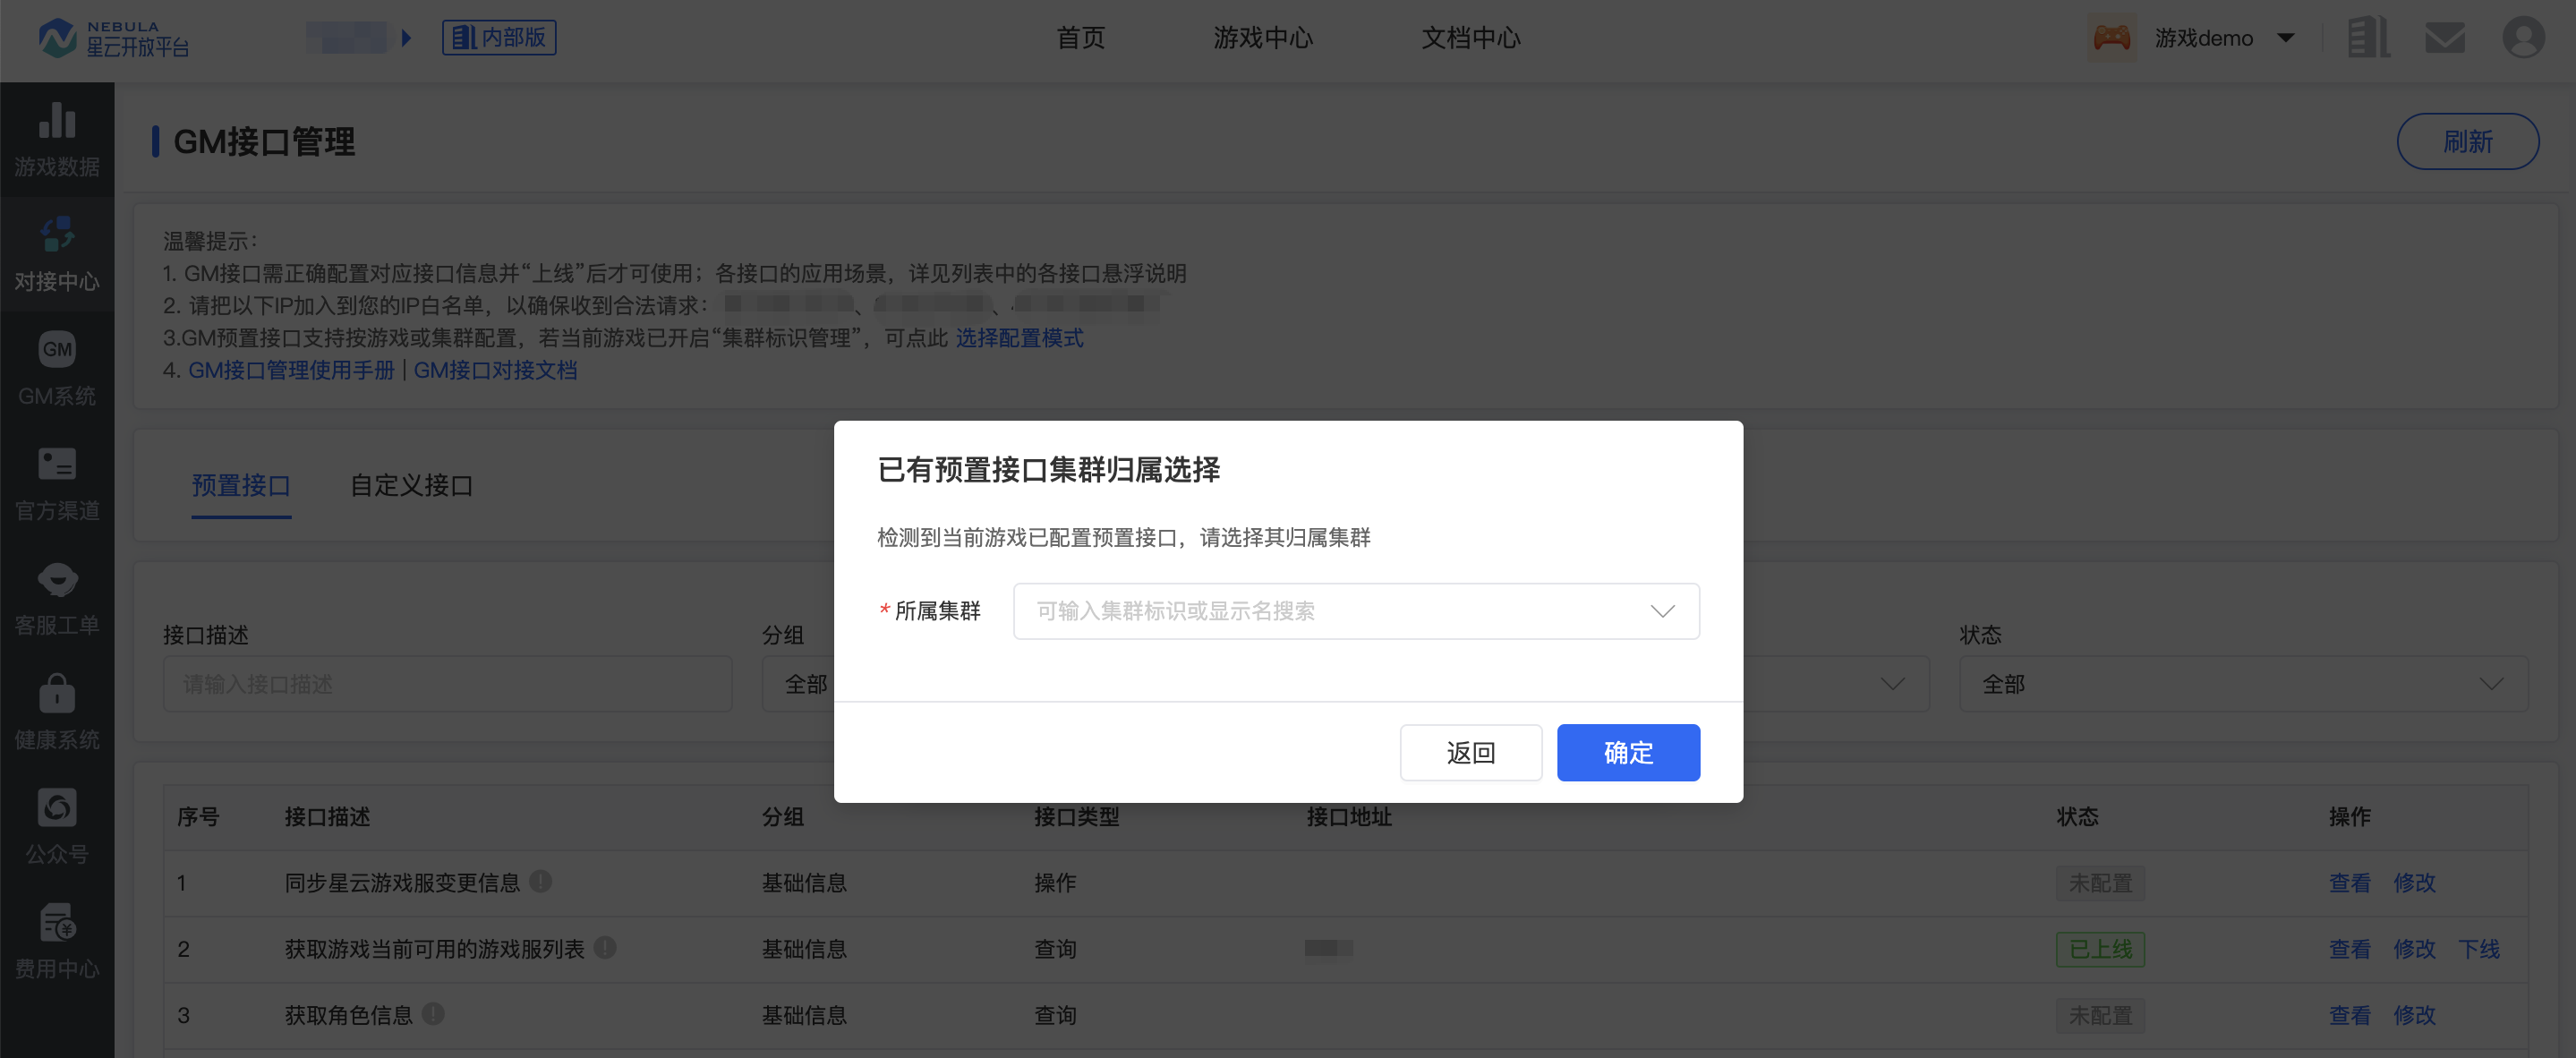Image resolution: width=2576 pixels, height=1058 pixels.
Task: Click 同步星云游戏服变更信息 cell text
Action: coord(402,883)
